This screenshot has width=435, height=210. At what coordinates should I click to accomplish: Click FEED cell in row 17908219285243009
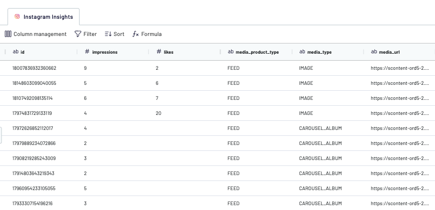(x=233, y=158)
